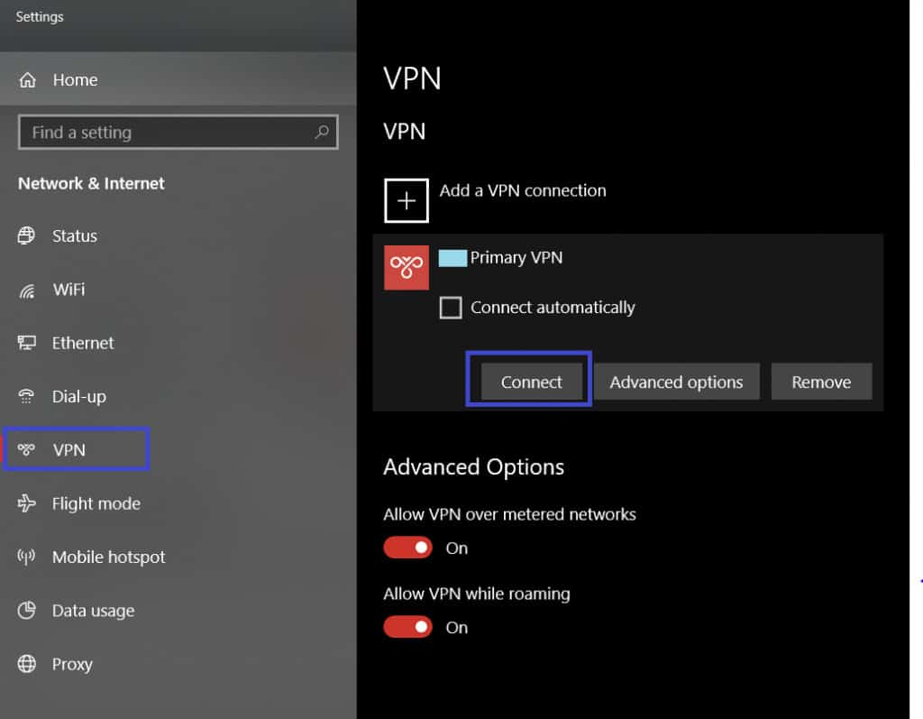Remove the Primary VPN connection
Screen dimensions: 923x719
tap(821, 381)
